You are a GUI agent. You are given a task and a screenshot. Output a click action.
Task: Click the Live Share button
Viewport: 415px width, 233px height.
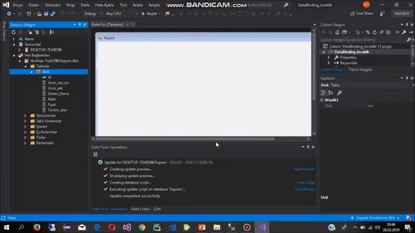click(x=361, y=14)
